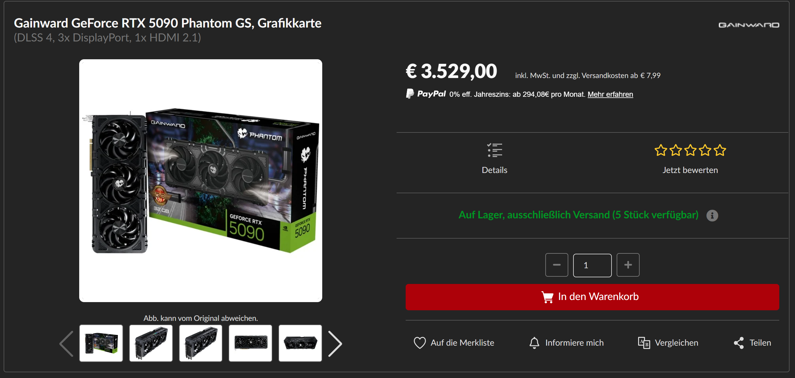Show next thumbnails with right arrow
Viewport: 795px width, 378px height.
pos(335,344)
